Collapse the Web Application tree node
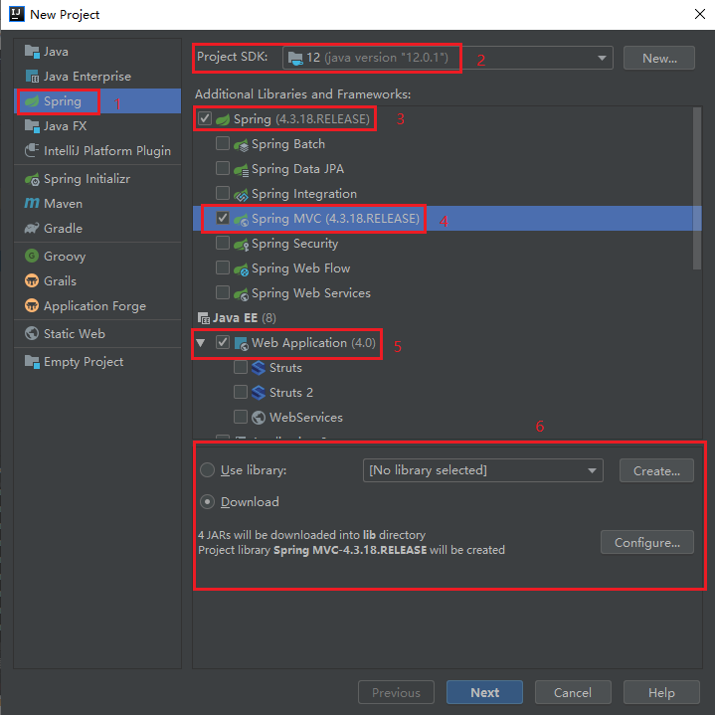The image size is (715, 715). [201, 342]
